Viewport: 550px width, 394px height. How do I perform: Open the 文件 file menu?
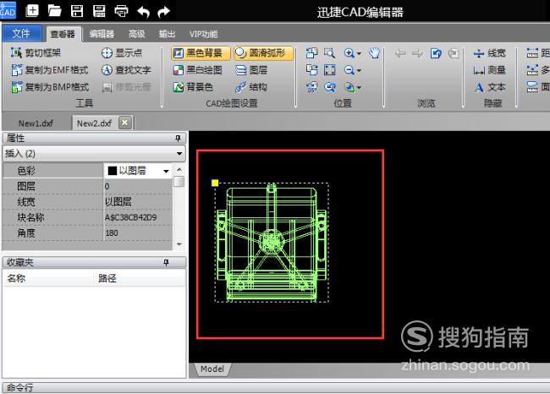click(21, 34)
